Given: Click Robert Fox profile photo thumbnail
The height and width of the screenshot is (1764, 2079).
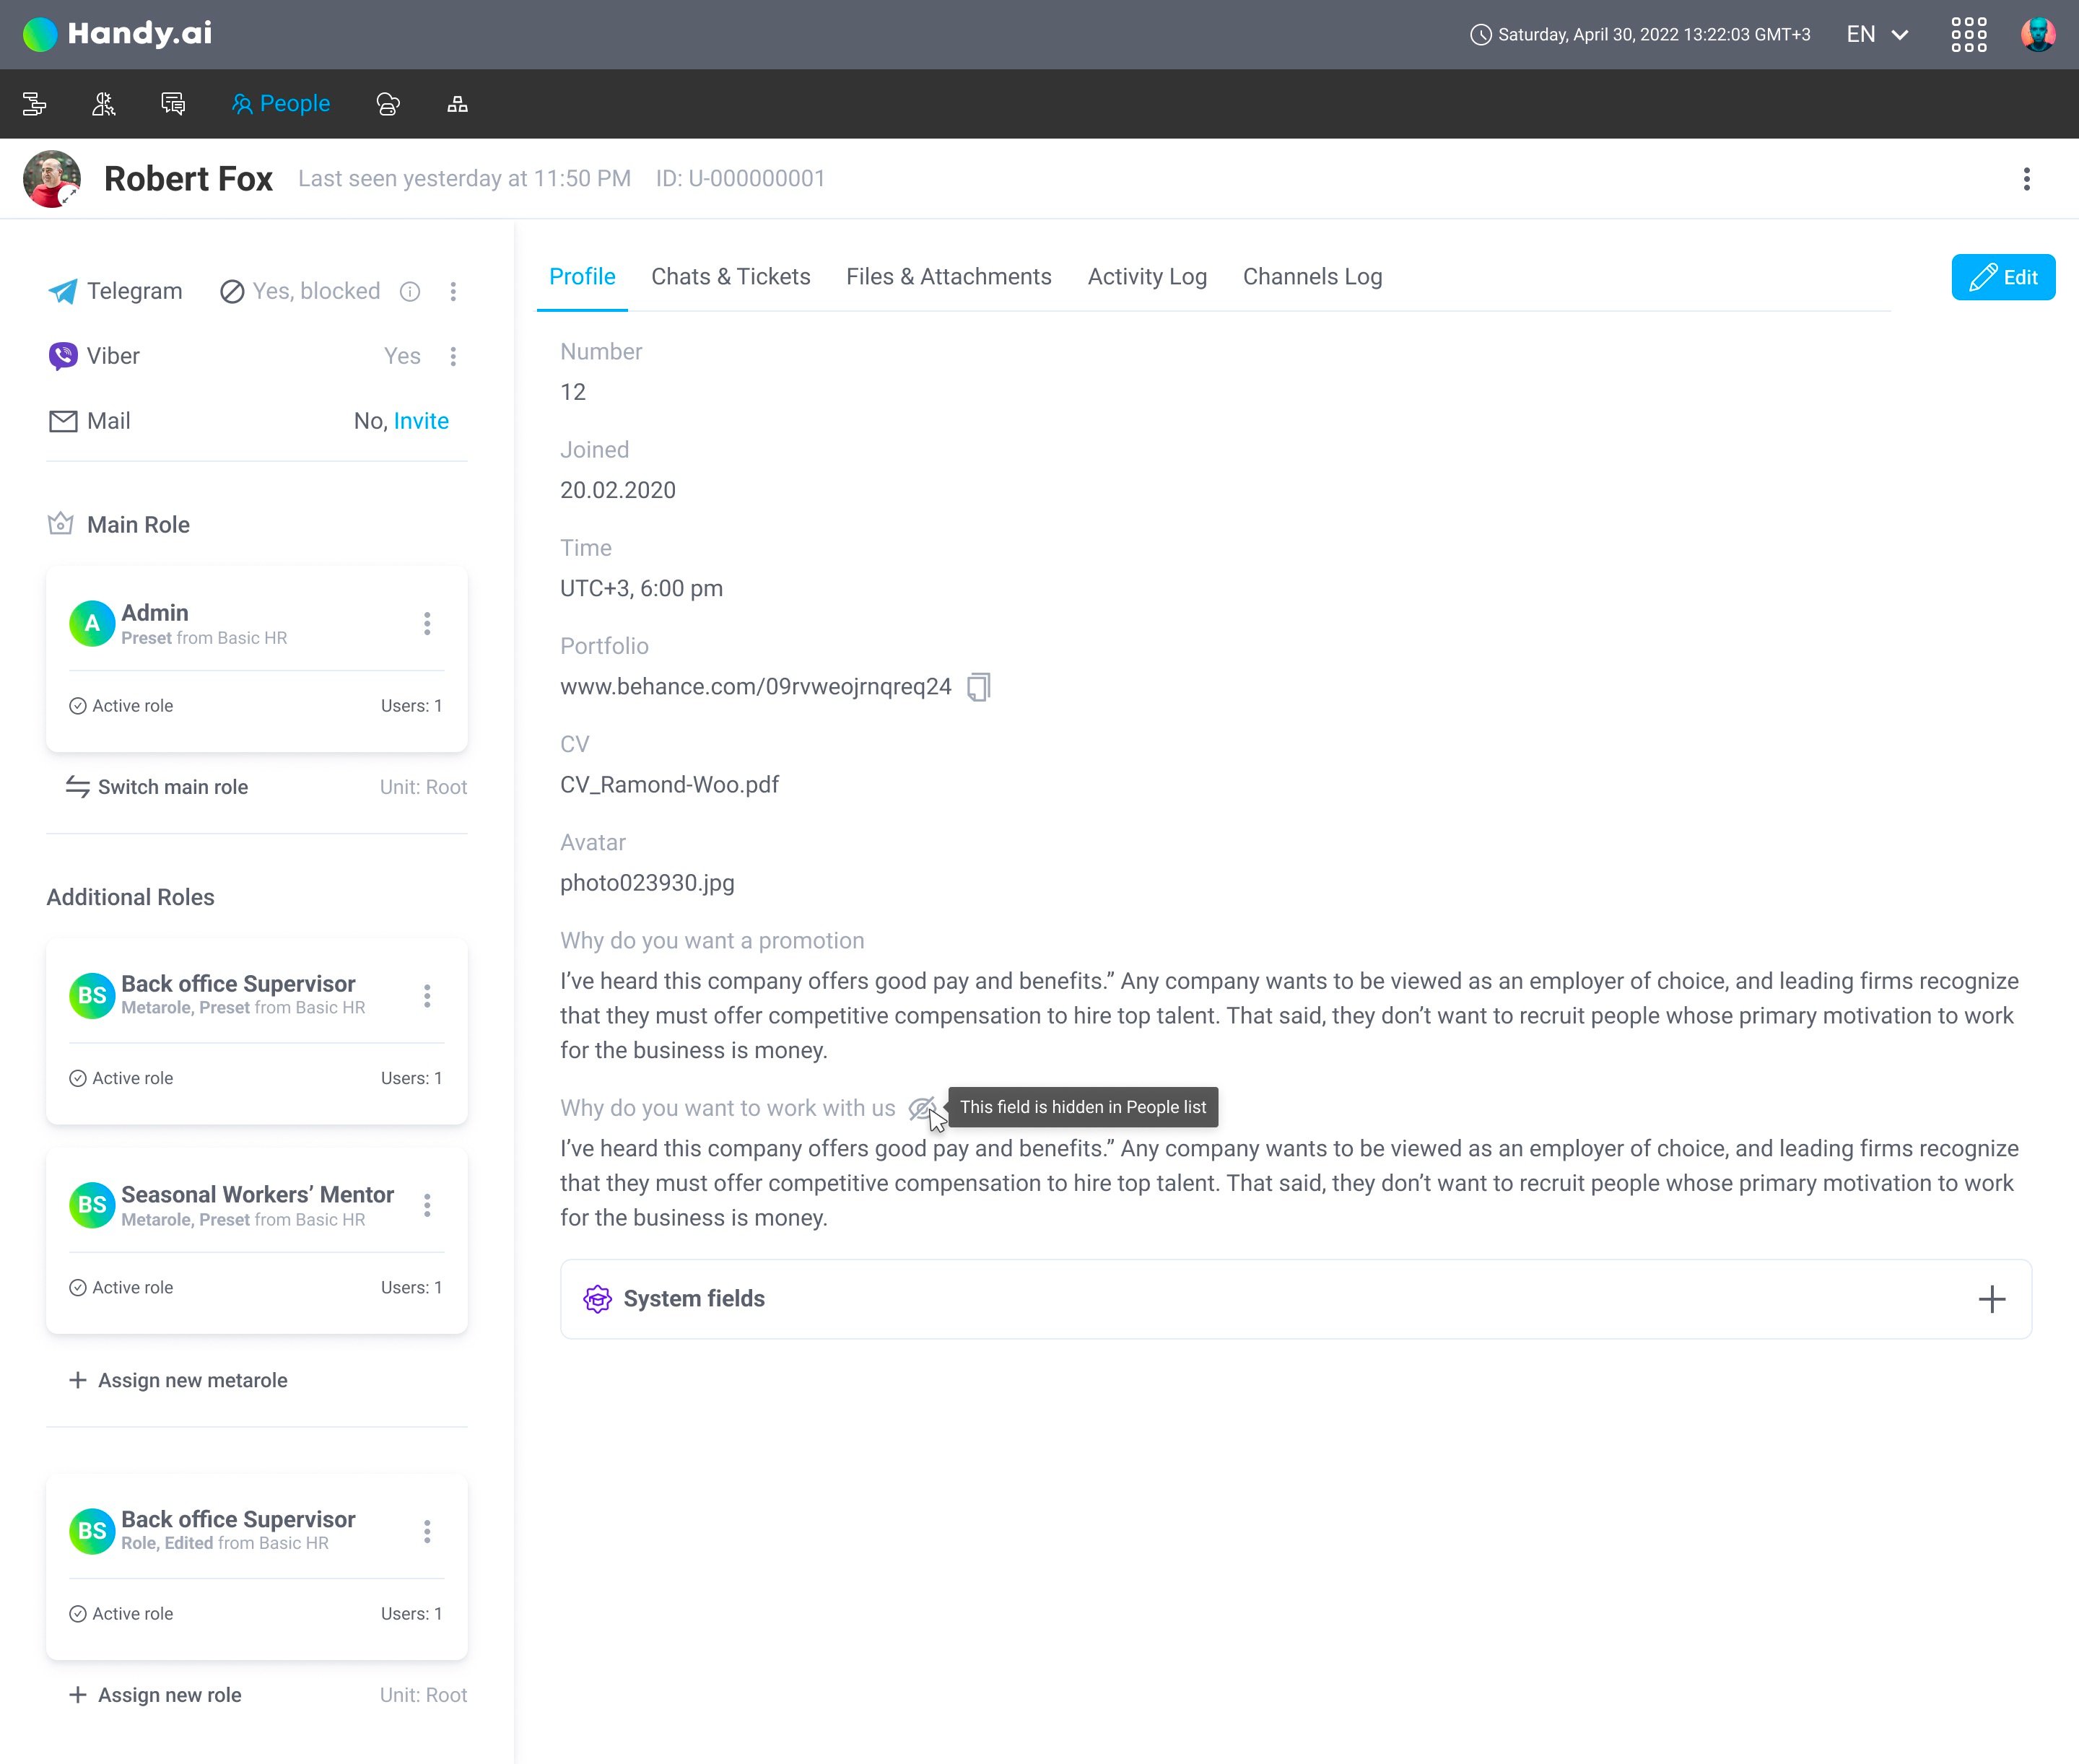Looking at the screenshot, I should [x=52, y=179].
